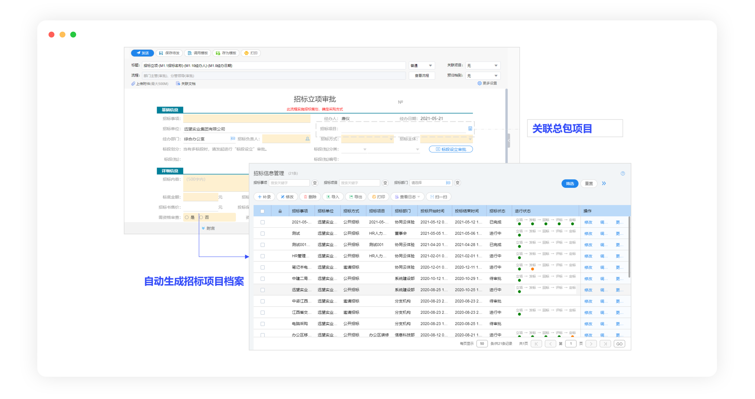The image size is (755, 399).
Task: Click the 筛选 filter button
Action: point(569,183)
